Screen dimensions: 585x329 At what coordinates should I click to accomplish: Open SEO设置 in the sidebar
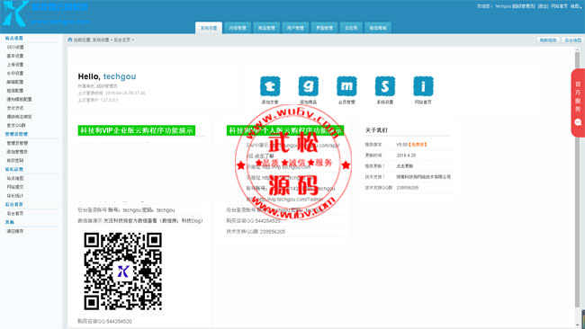[x=15, y=48]
